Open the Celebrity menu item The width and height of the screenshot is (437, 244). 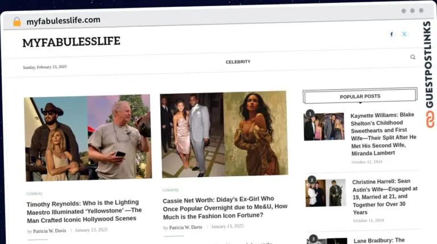pyautogui.click(x=238, y=61)
